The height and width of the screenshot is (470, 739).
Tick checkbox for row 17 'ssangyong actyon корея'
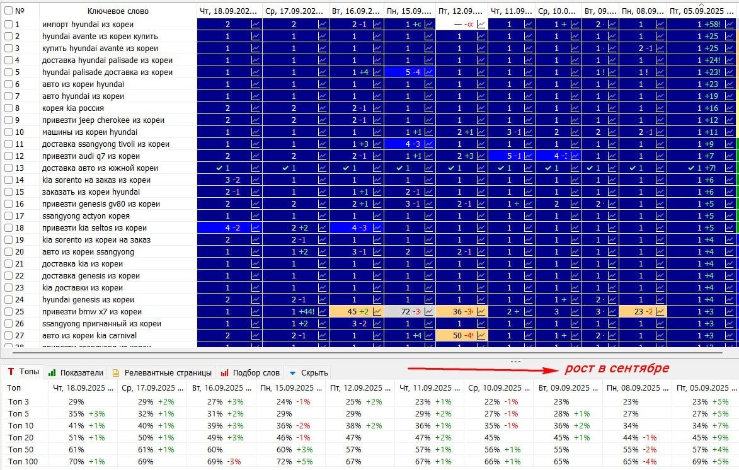coord(8,216)
